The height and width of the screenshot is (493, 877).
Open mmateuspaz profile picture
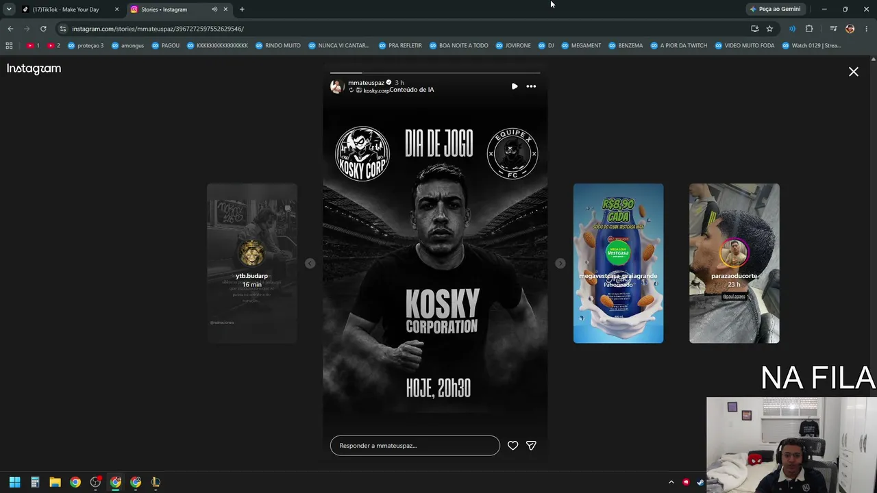pyautogui.click(x=336, y=86)
